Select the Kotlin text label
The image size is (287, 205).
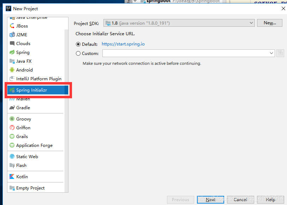22,177
